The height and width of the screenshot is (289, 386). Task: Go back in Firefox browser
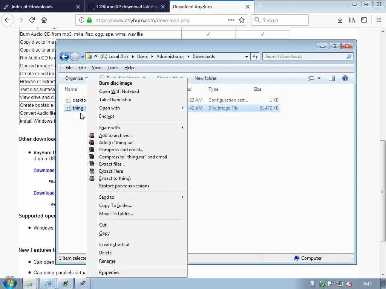click(x=8, y=20)
